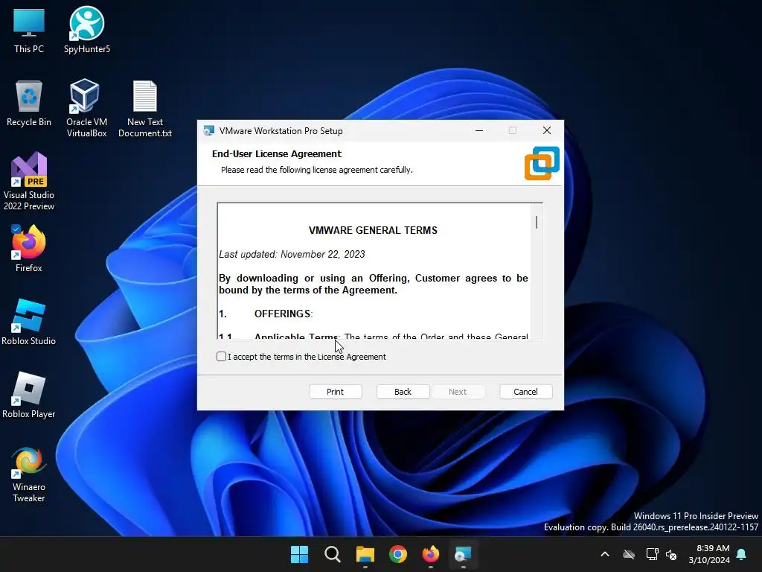This screenshot has height=572, width=762.
Task: Click VMware Setup title bar icon
Action: click(209, 131)
